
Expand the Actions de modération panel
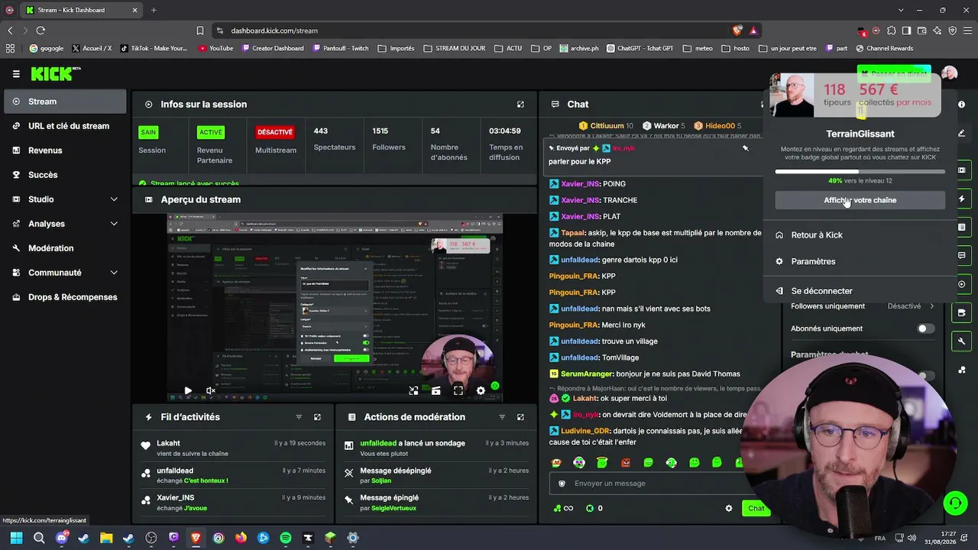[x=520, y=417]
